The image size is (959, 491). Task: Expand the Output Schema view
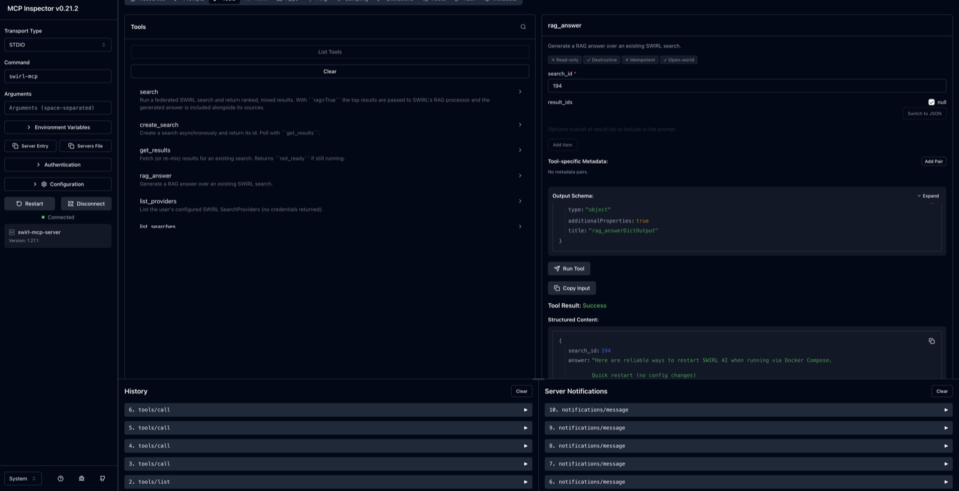pyautogui.click(x=928, y=196)
